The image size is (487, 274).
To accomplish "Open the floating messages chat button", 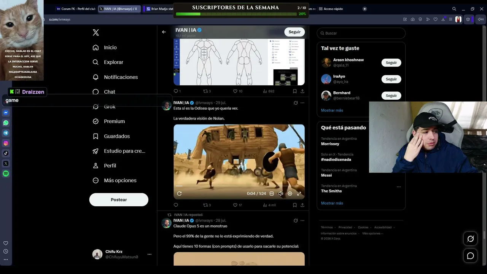I will 471,256.
